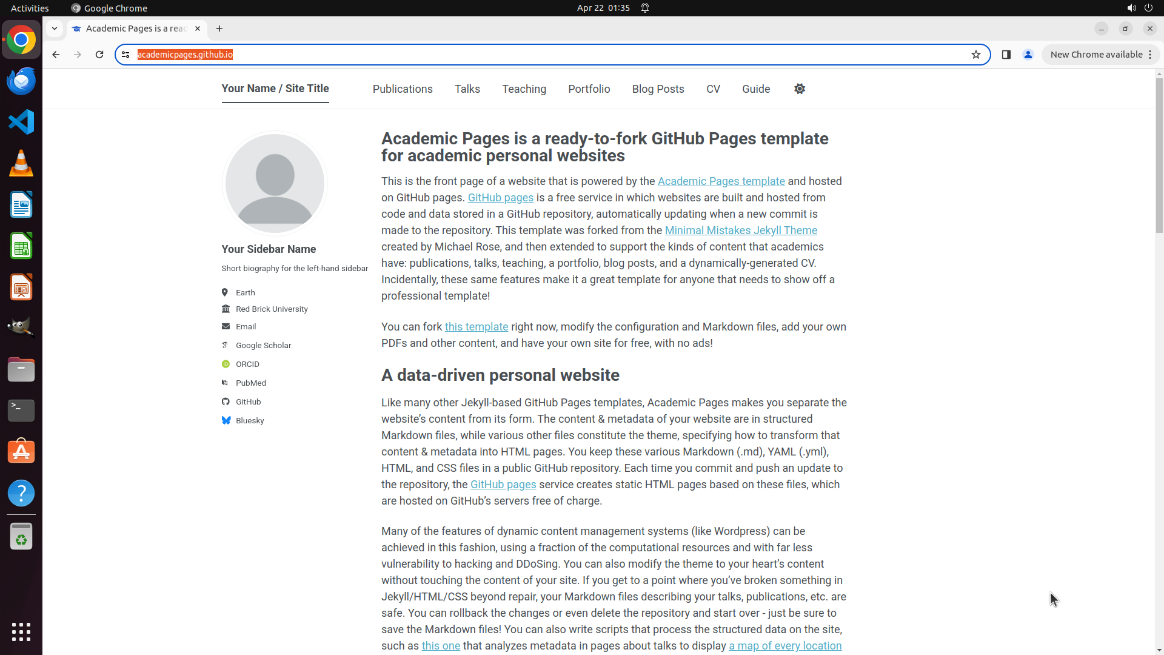Follow the Academic Pages template link

[721, 181]
